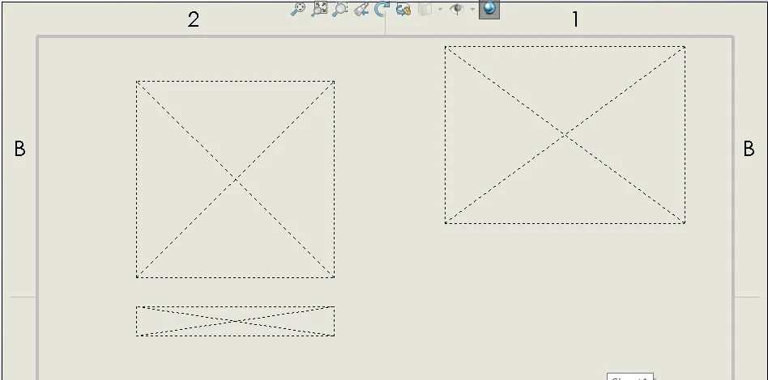The width and height of the screenshot is (768, 380).
Task: Click the grayed Display Style cube icon
Action: [425, 9]
